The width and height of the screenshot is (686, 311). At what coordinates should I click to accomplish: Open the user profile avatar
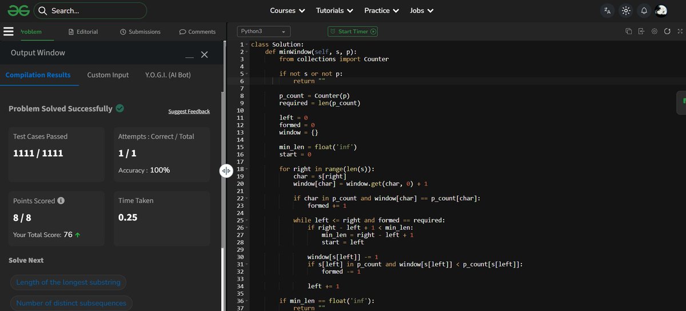coord(661,10)
